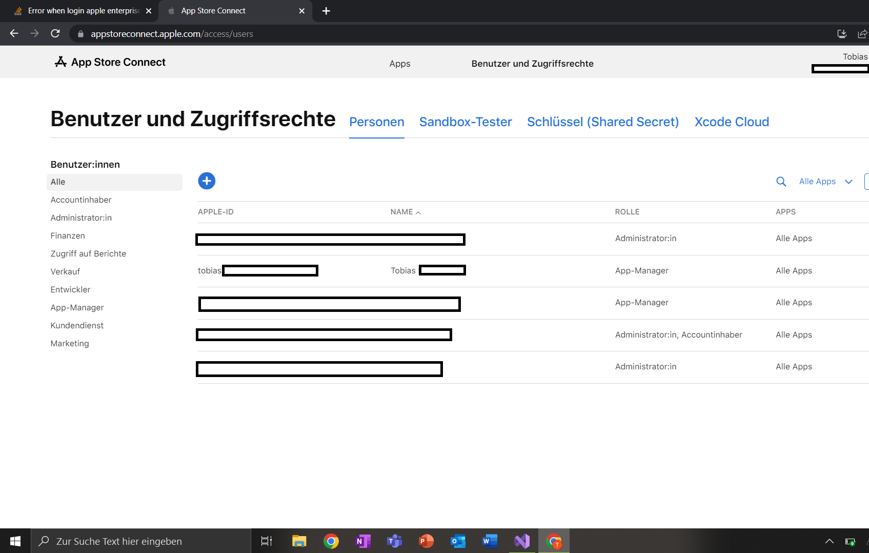This screenshot has height=553, width=869.
Task: Click Tobias name in user row
Action: [x=403, y=271]
